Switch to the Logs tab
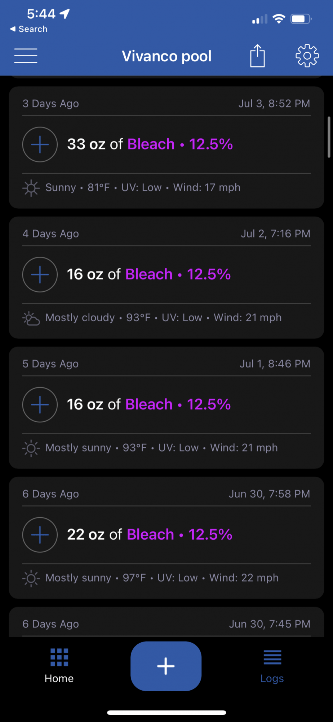 pos(272,666)
